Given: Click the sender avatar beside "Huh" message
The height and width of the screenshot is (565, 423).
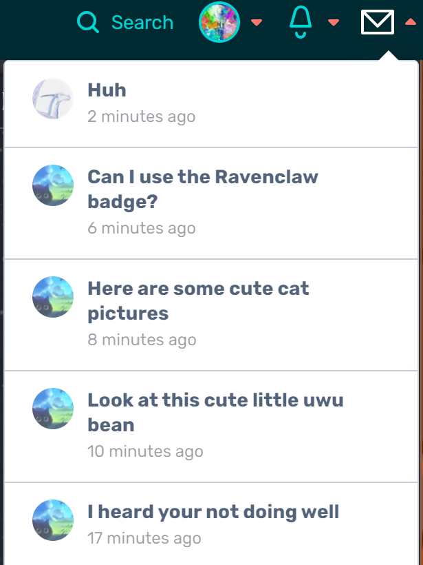Looking at the screenshot, I should (53, 99).
